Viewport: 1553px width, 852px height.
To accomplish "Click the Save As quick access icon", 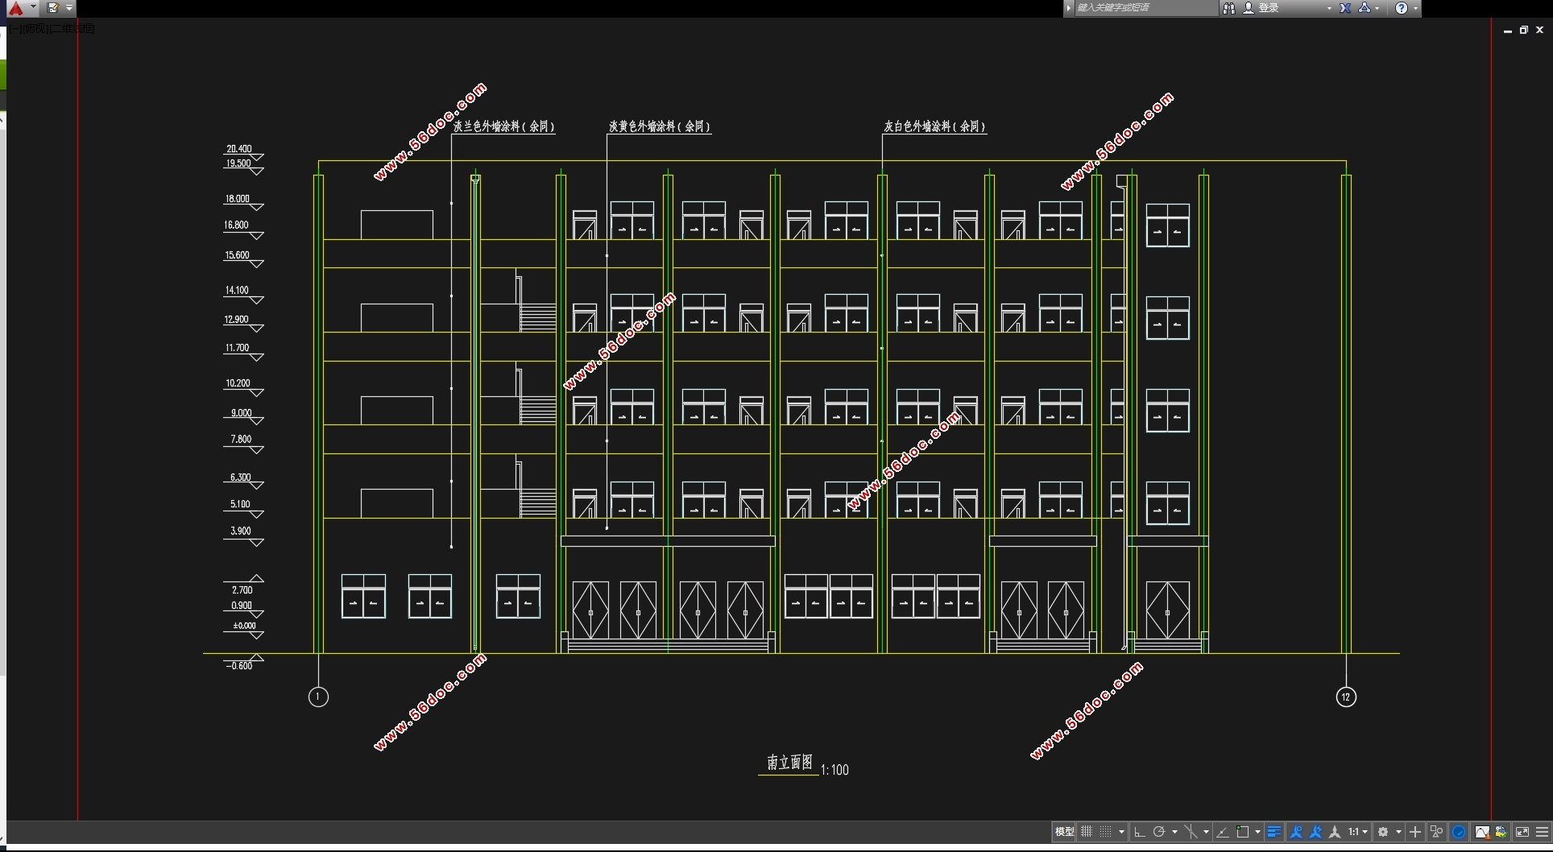I will (x=53, y=8).
